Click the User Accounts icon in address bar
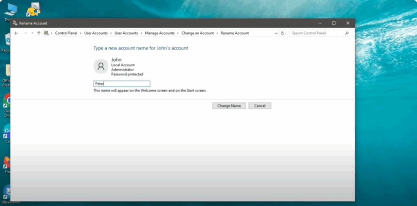 tap(46, 33)
